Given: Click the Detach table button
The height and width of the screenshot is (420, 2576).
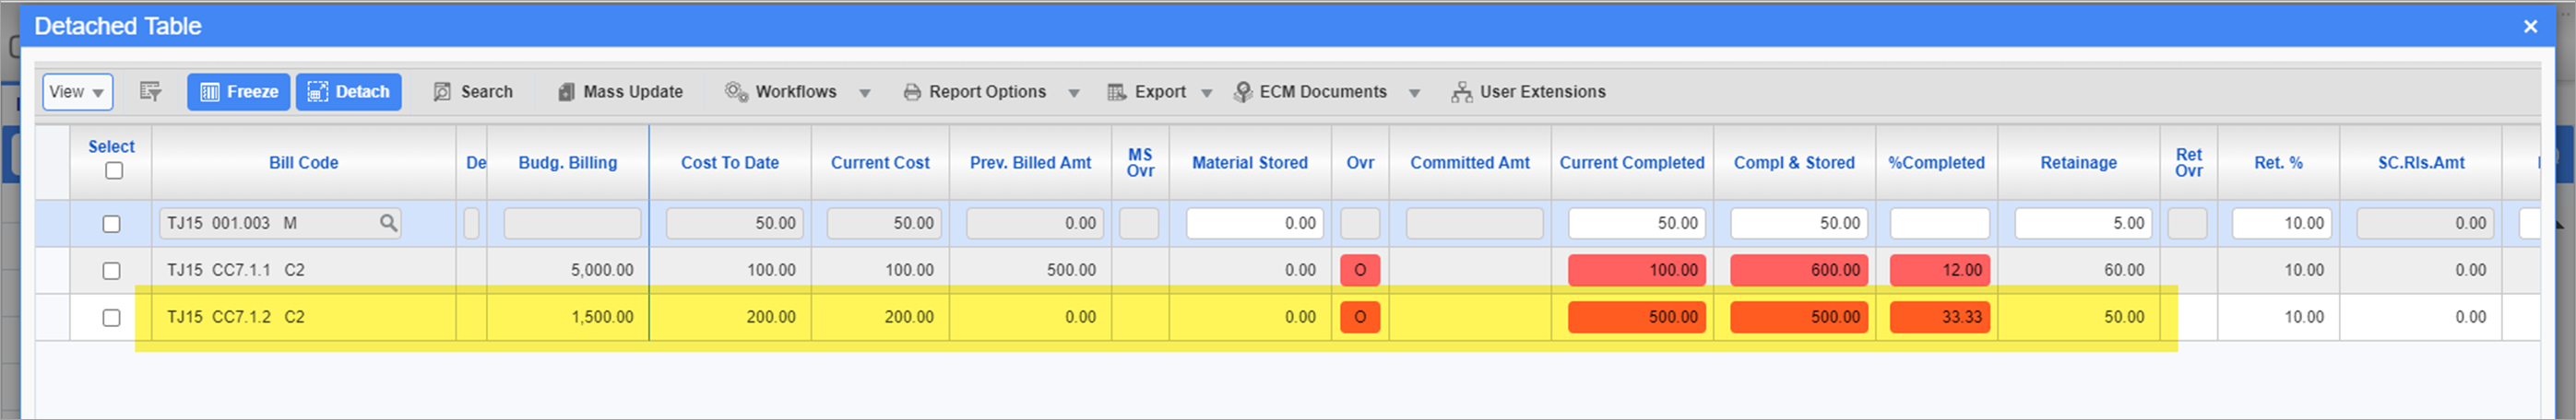Looking at the screenshot, I should point(349,92).
